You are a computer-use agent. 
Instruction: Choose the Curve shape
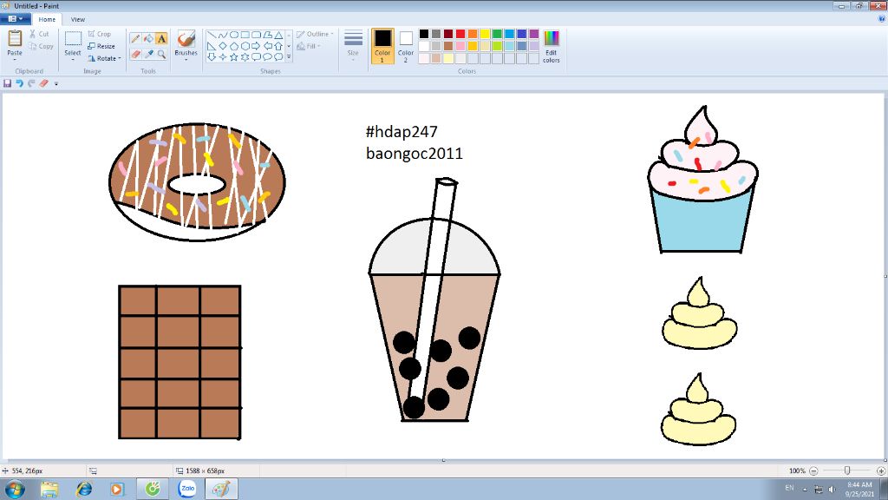223,35
